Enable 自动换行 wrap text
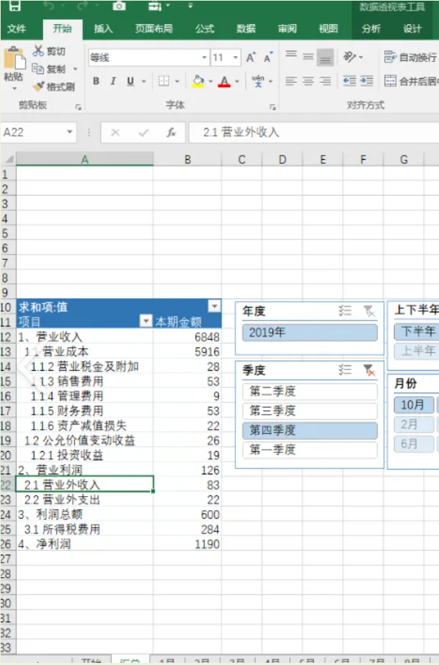The width and height of the screenshot is (439, 665). point(410,57)
